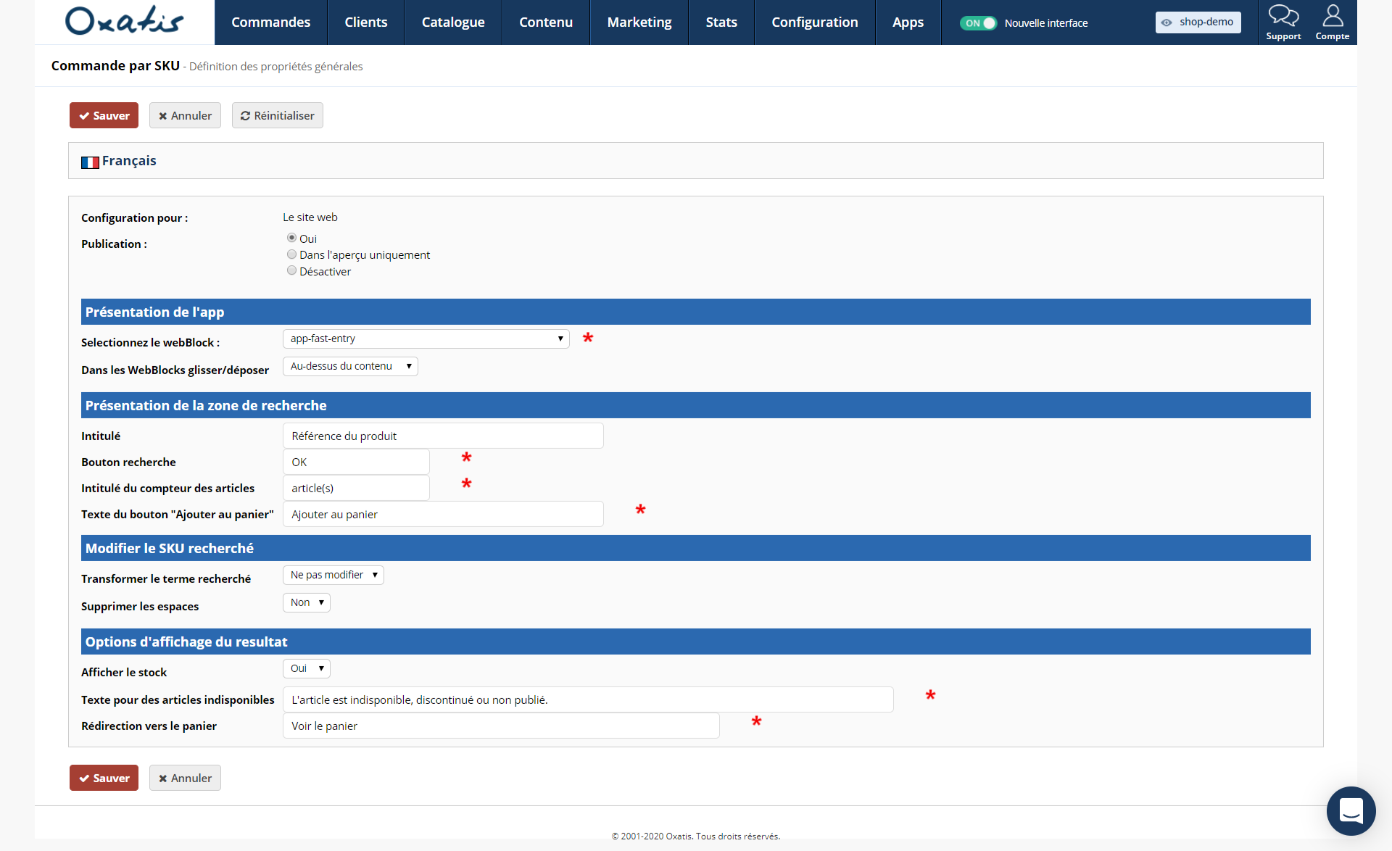This screenshot has height=851, width=1392.
Task: Open the Configuration menu
Action: 814,22
